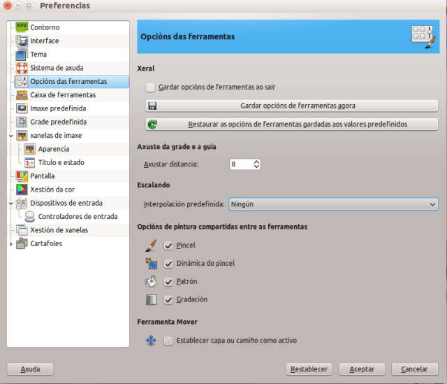Click the Contorno memory chip icon
Screen dimensions: 447x384
pyautogui.click(x=22, y=27)
